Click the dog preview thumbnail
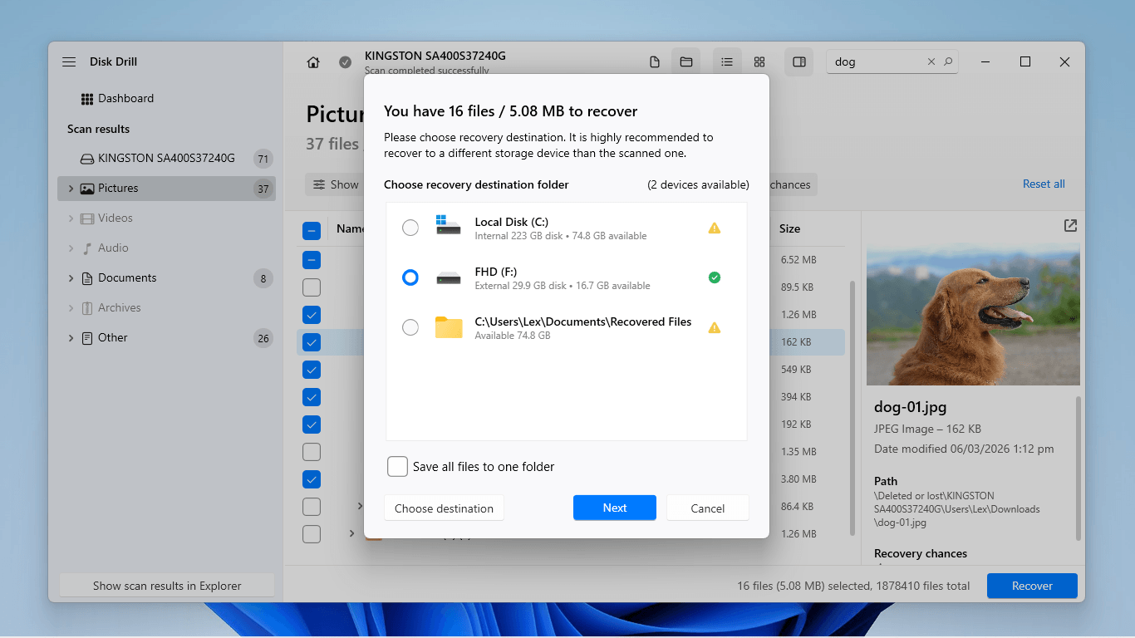This screenshot has width=1135, height=638. (x=973, y=314)
